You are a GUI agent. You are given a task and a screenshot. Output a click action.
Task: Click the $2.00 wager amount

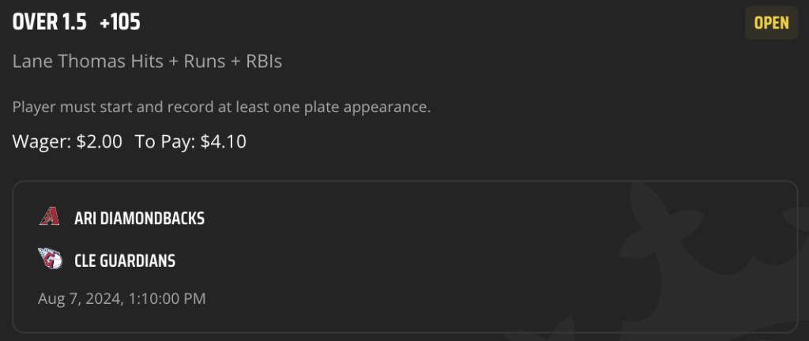(99, 141)
